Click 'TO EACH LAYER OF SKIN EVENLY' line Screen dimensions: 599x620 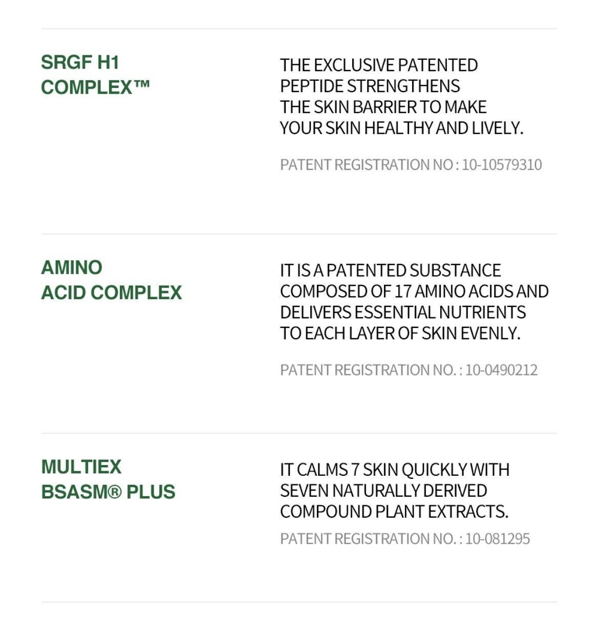[400, 333]
